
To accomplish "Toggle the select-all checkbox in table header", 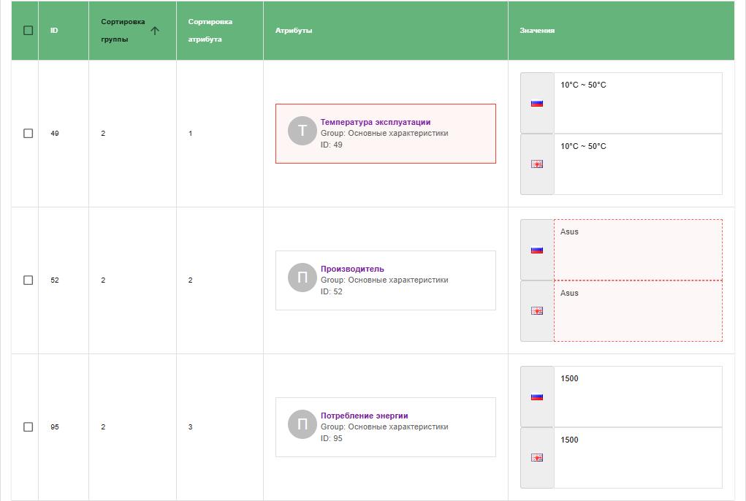I will click(28, 31).
